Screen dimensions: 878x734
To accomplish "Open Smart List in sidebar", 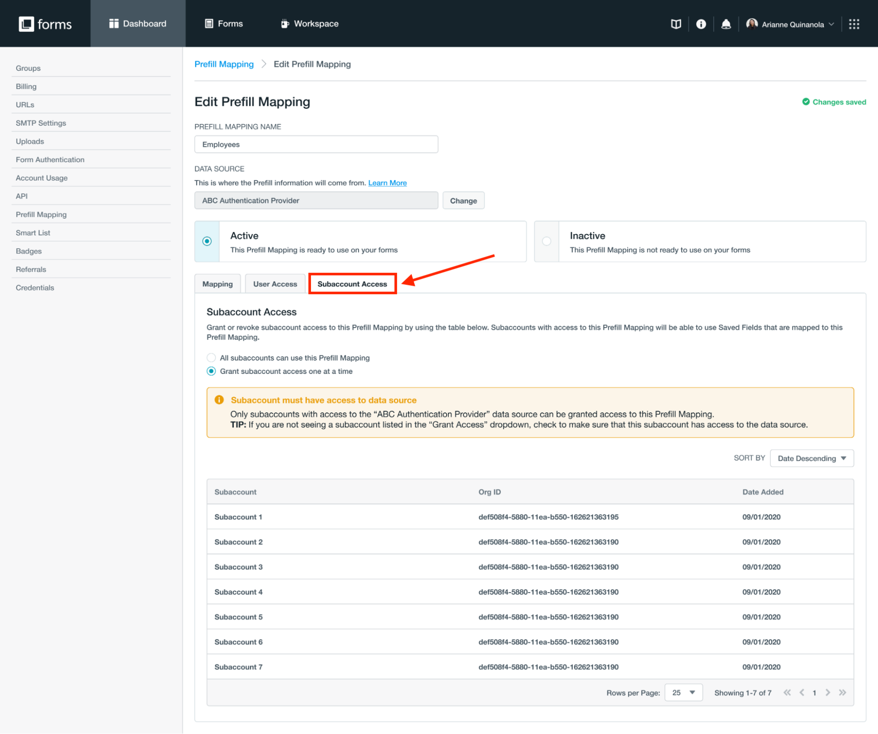I will (x=33, y=233).
